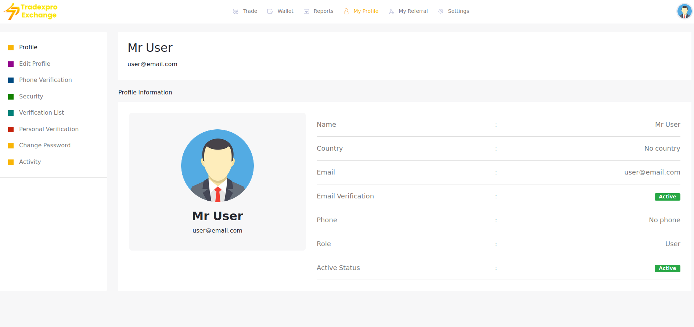694x327 pixels.
Task: Click the Wallet icon in navbar
Action: coord(270,11)
